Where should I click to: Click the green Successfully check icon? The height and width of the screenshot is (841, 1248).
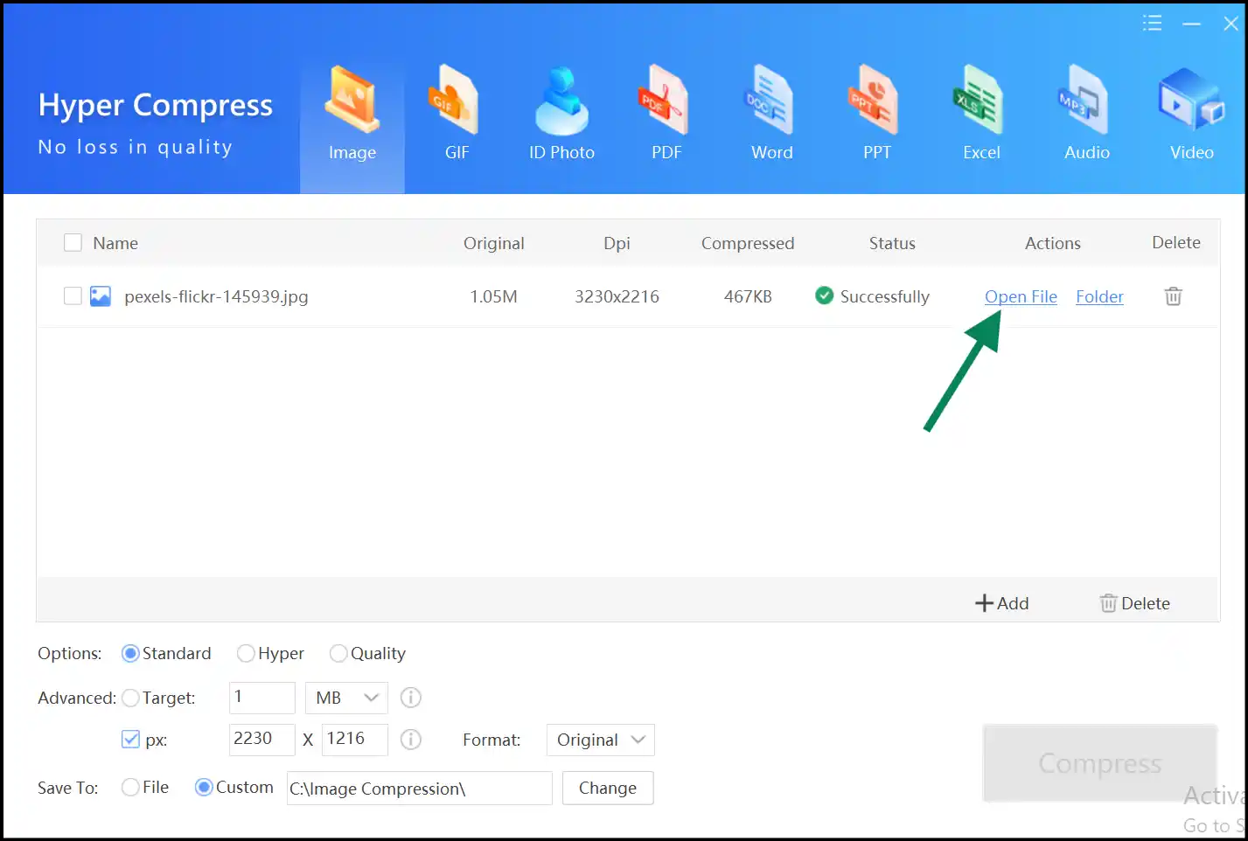824,295
